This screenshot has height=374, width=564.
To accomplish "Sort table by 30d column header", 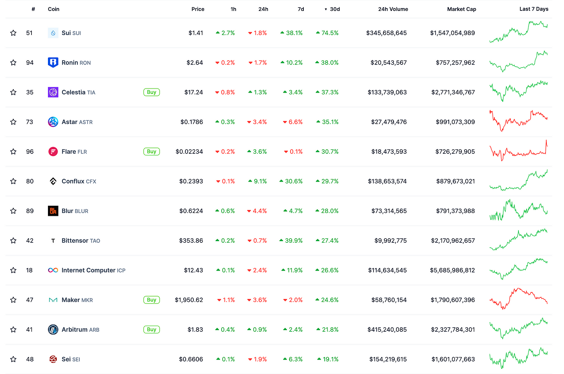I will click(332, 9).
